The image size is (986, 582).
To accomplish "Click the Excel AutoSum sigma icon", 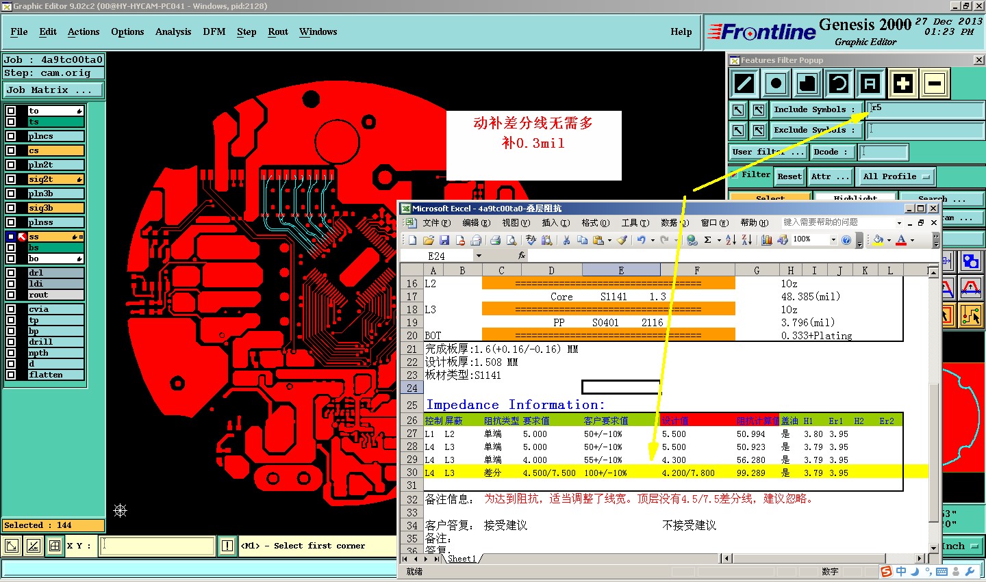I will click(707, 240).
